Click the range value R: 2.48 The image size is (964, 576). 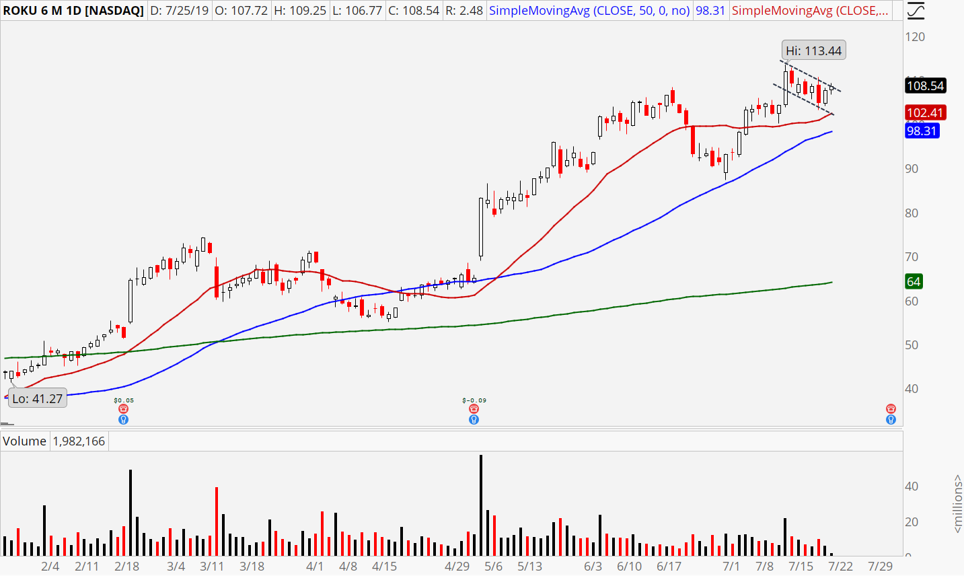click(464, 11)
